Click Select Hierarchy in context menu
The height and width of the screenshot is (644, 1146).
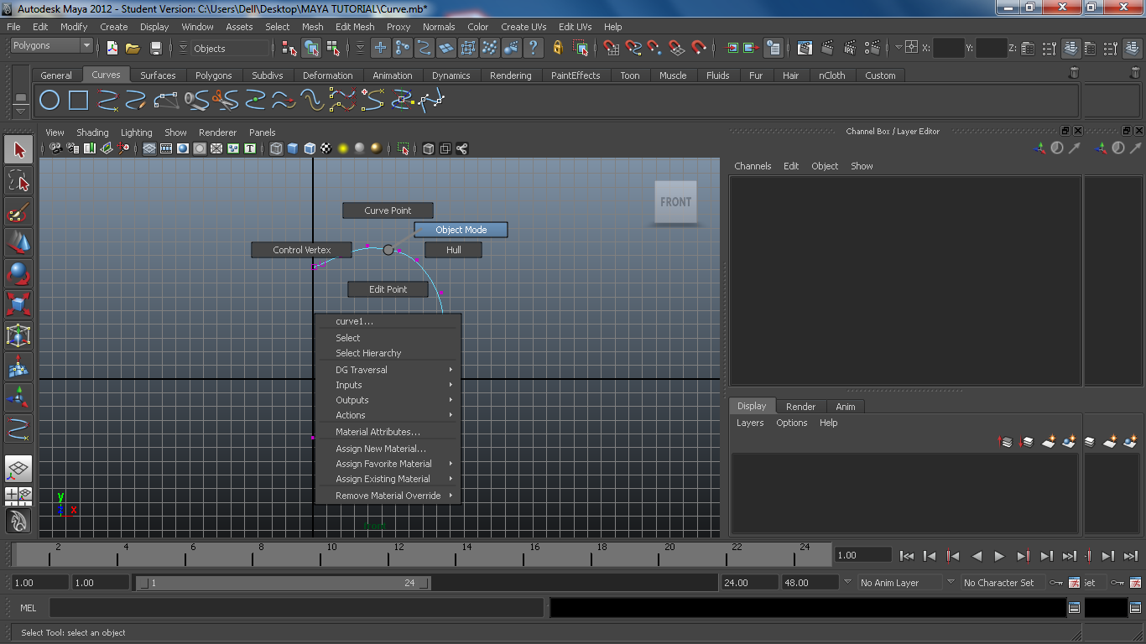[x=388, y=353]
